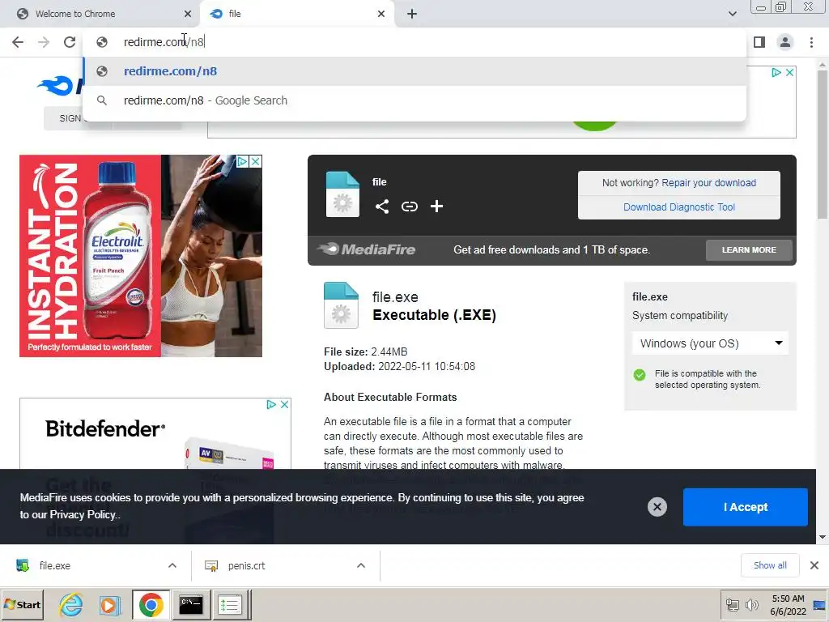
Task: Open downloaded penis.crt in download bar
Action: (x=246, y=565)
